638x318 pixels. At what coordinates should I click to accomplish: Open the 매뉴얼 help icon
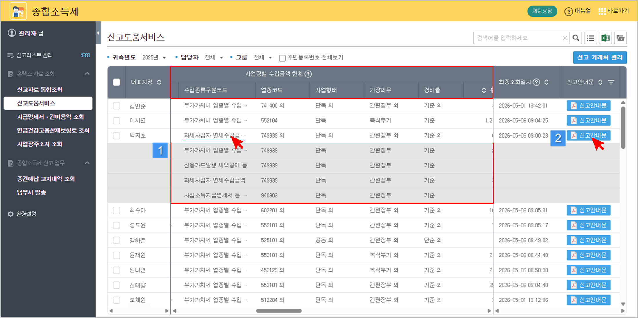pyautogui.click(x=568, y=11)
